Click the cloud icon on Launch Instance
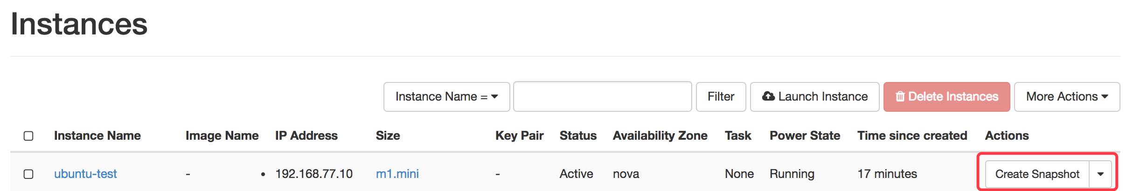This screenshot has height=191, width=1126. point(768,96)
